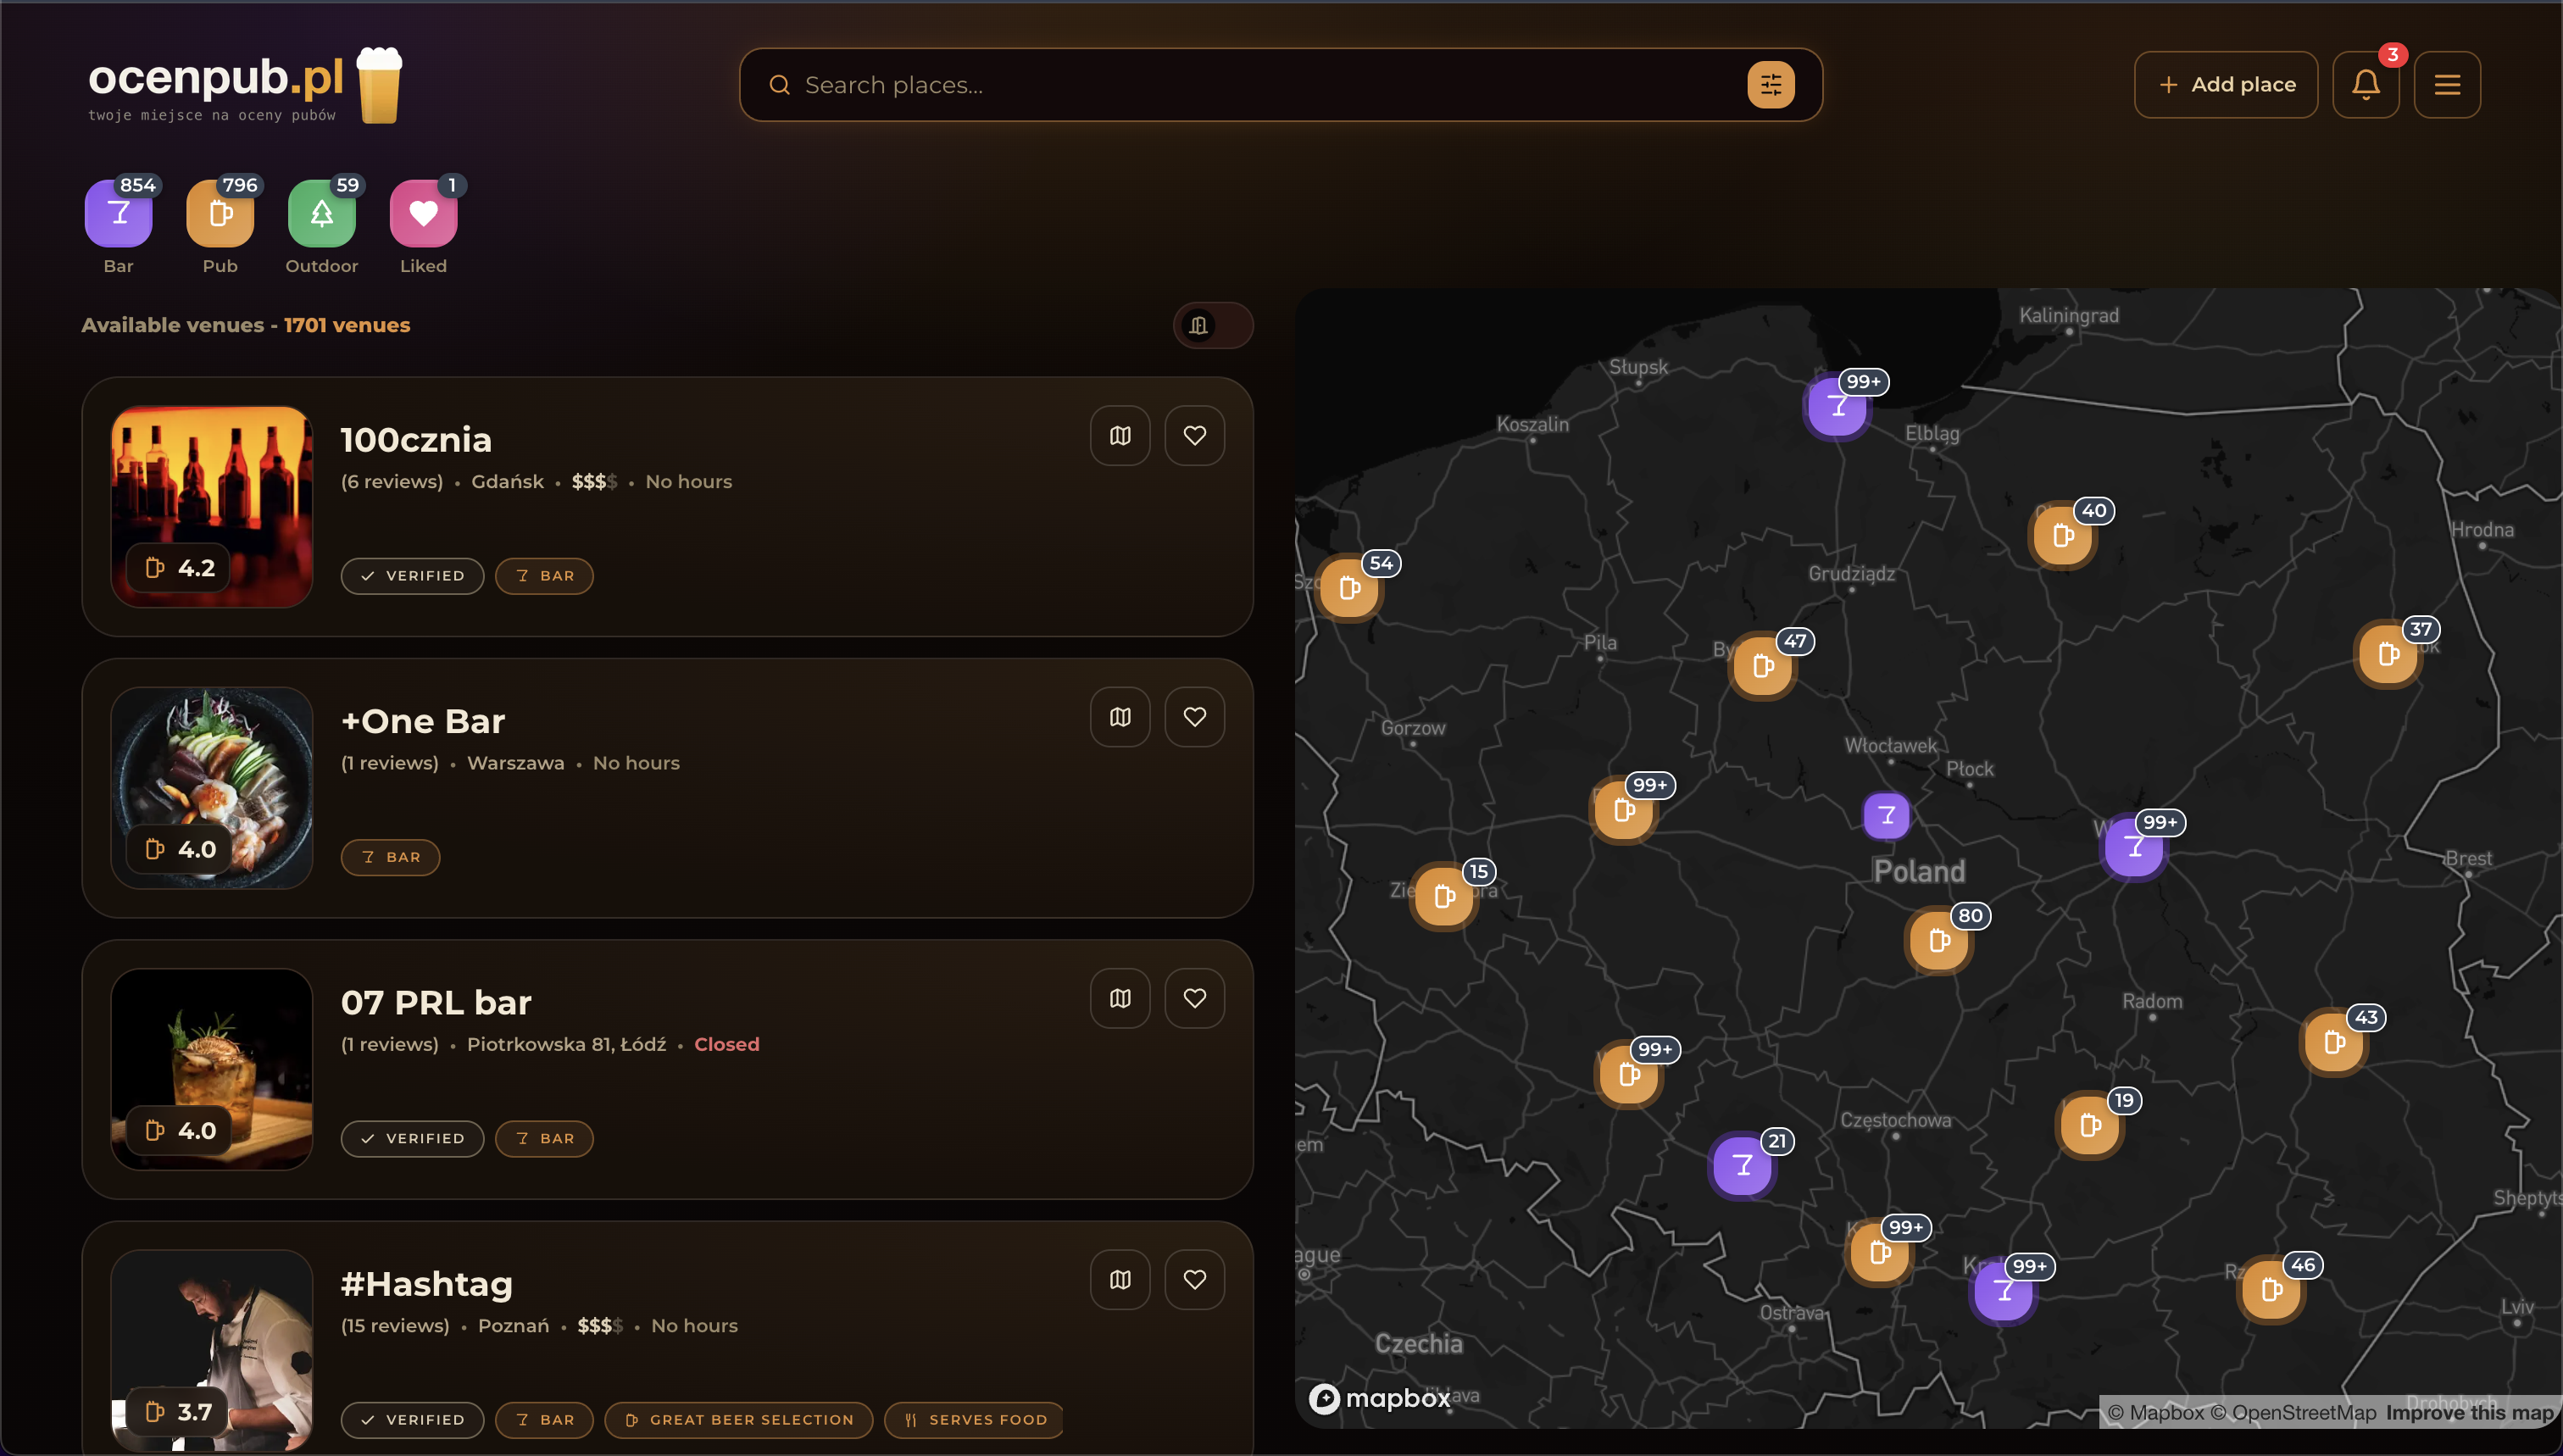Click the SERVES FOOD tag
The image size is (2563, 1456).
click(x=974, y=1420)
